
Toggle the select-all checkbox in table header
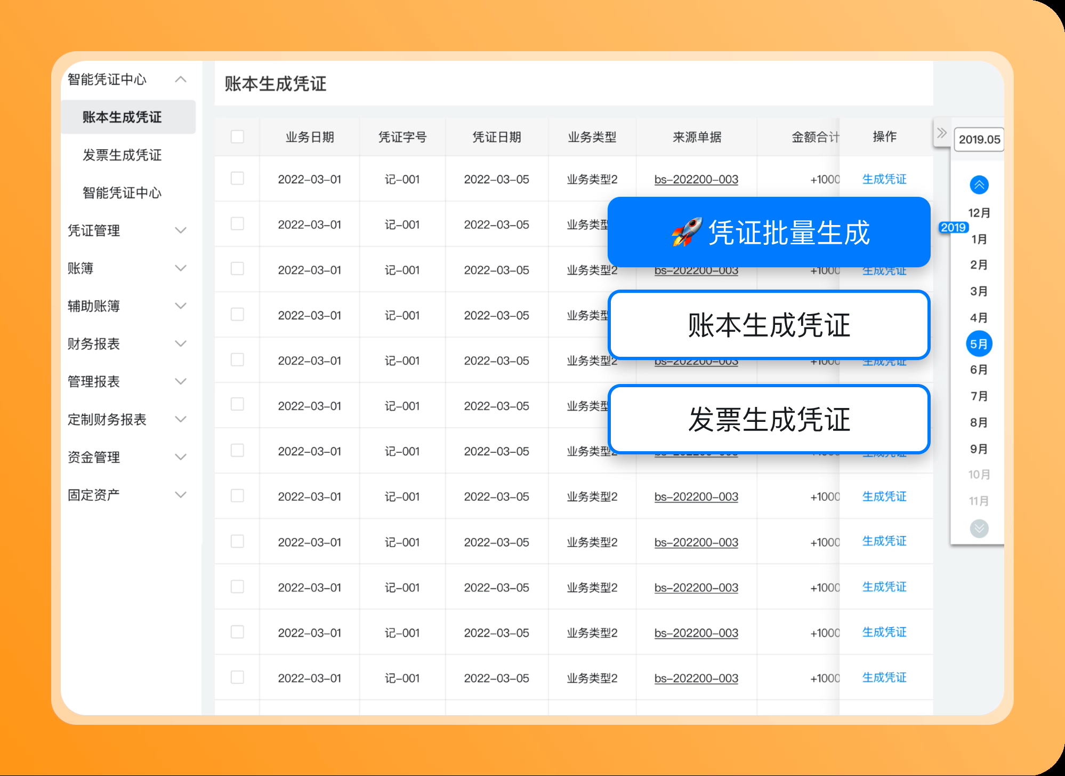(237, 137)
